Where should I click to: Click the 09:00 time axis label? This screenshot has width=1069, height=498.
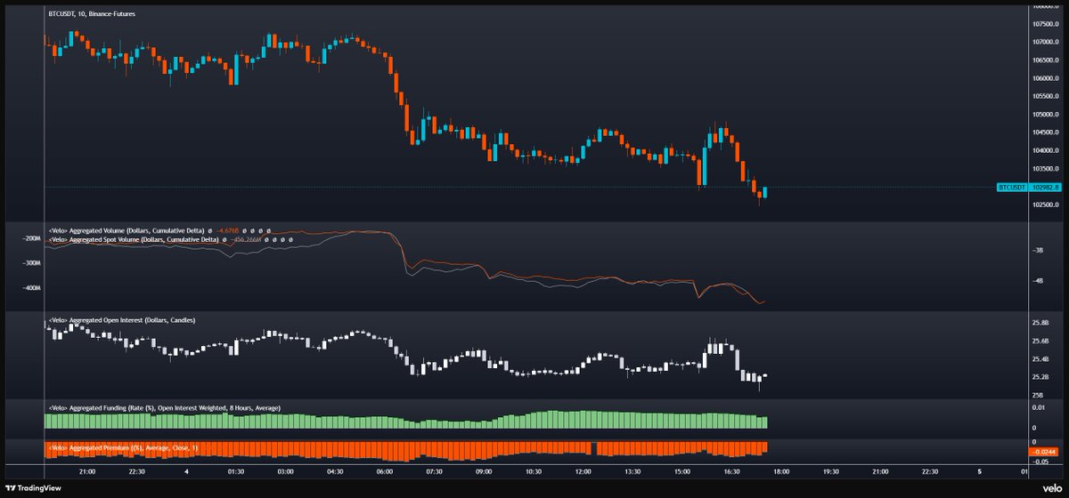(x=484, y=471)
